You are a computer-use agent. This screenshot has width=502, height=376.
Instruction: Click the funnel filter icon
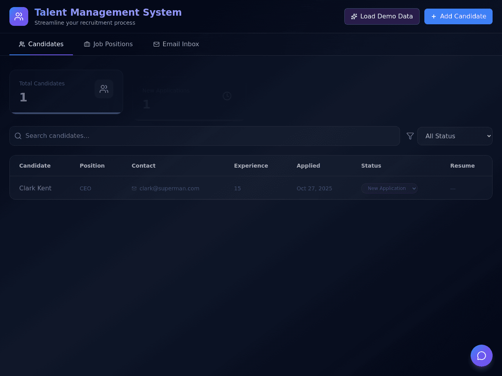pyautogui.click(x=410, y=136)
